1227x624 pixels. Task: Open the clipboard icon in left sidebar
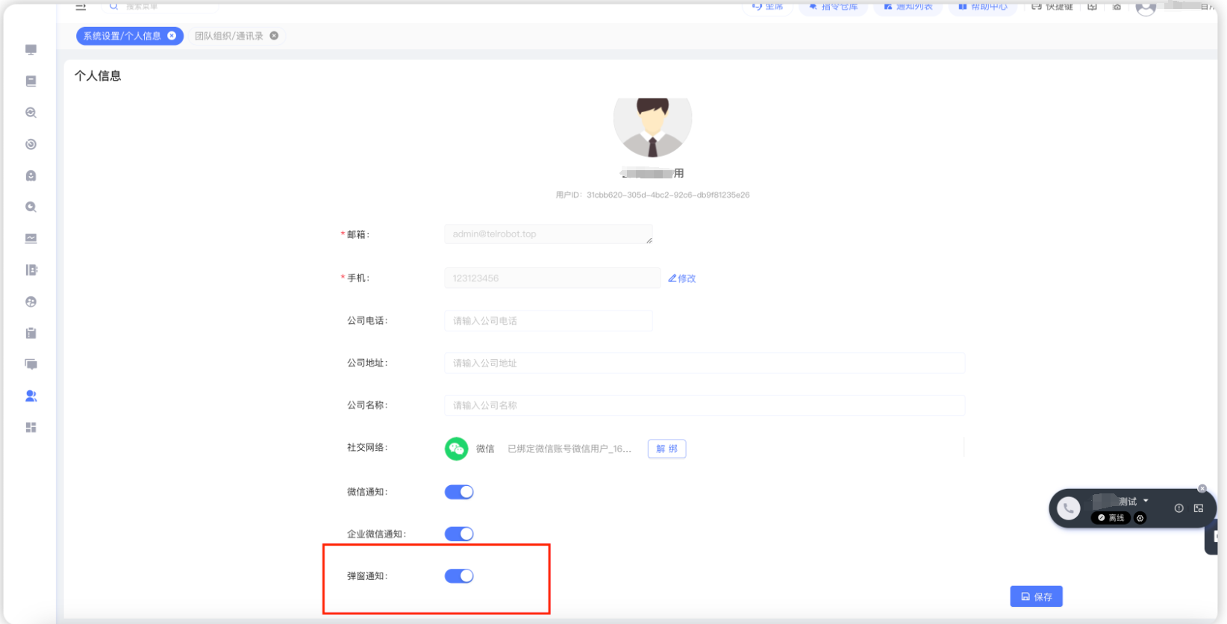coord(31,334)
